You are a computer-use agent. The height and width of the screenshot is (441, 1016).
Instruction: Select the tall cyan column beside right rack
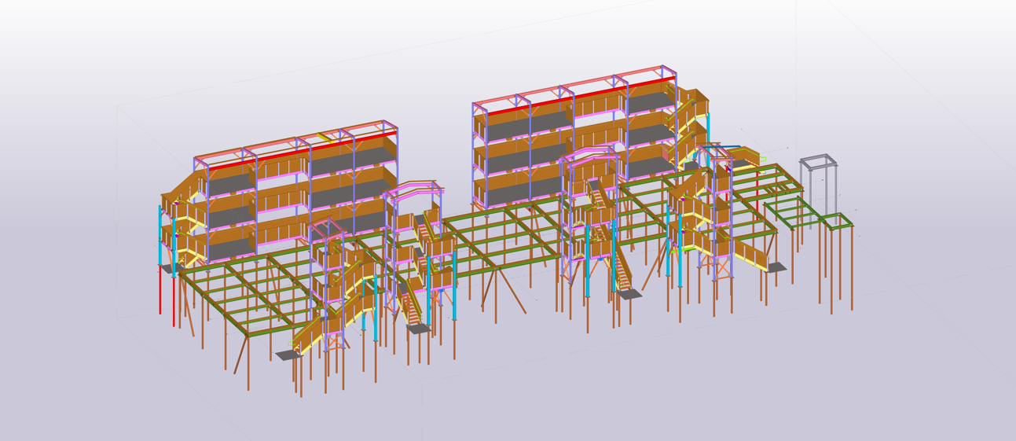tap(708, 130)
